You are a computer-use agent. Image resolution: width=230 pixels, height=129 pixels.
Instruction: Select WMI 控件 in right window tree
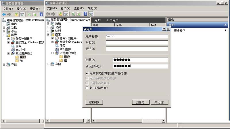point(65,49)
